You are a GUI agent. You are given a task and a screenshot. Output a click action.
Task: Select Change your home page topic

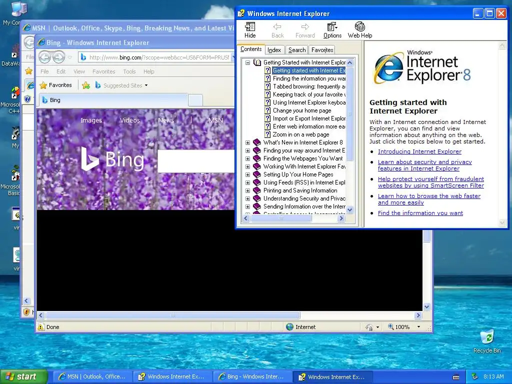(302, 110)
